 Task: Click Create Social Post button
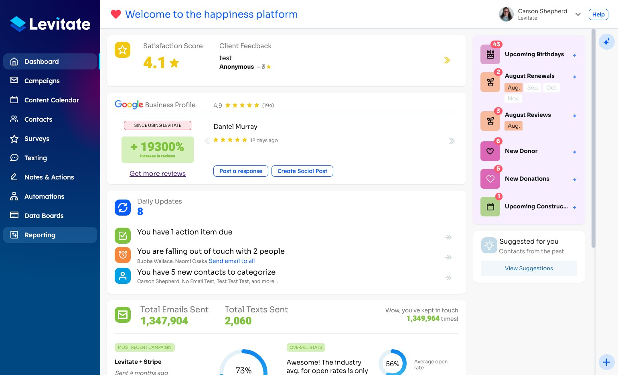pyautogui.click(x=302, y=171)
